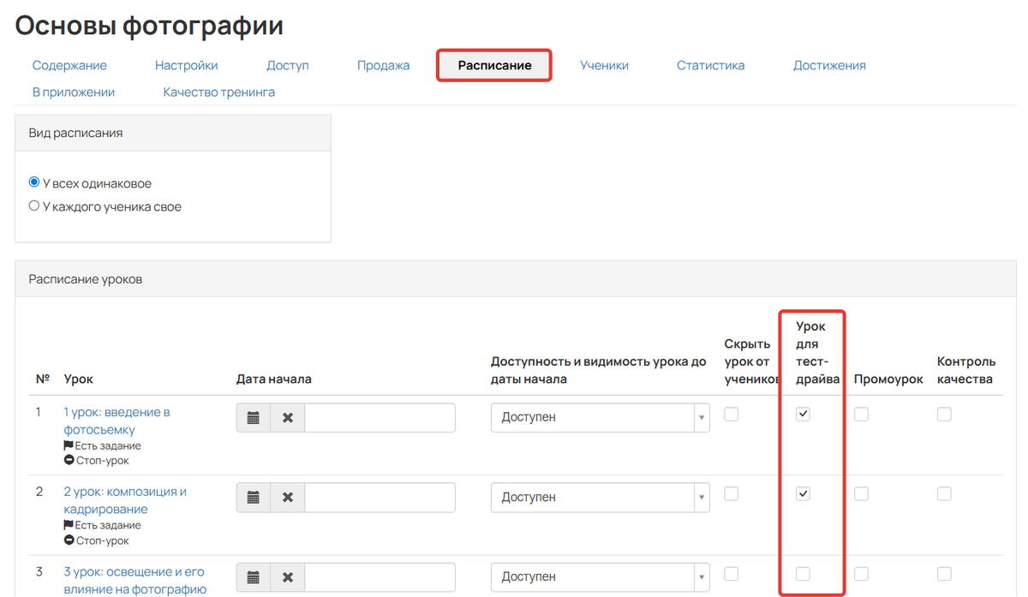Open the 'Качество тренинга' tab

218,92
